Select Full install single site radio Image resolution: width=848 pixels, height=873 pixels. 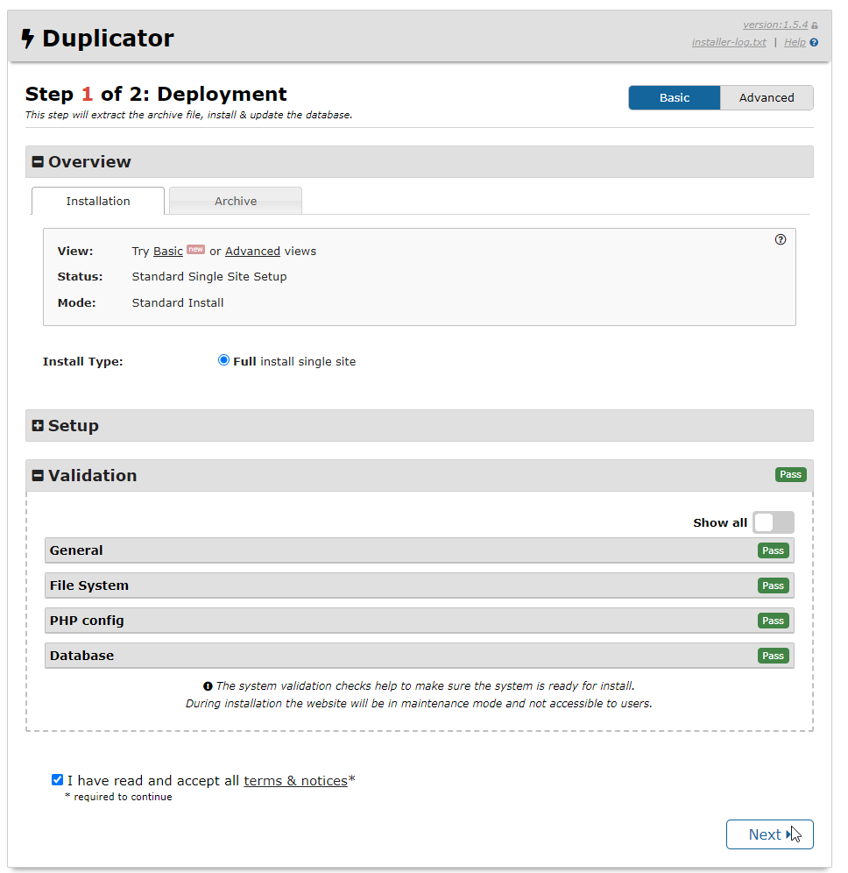223,360
